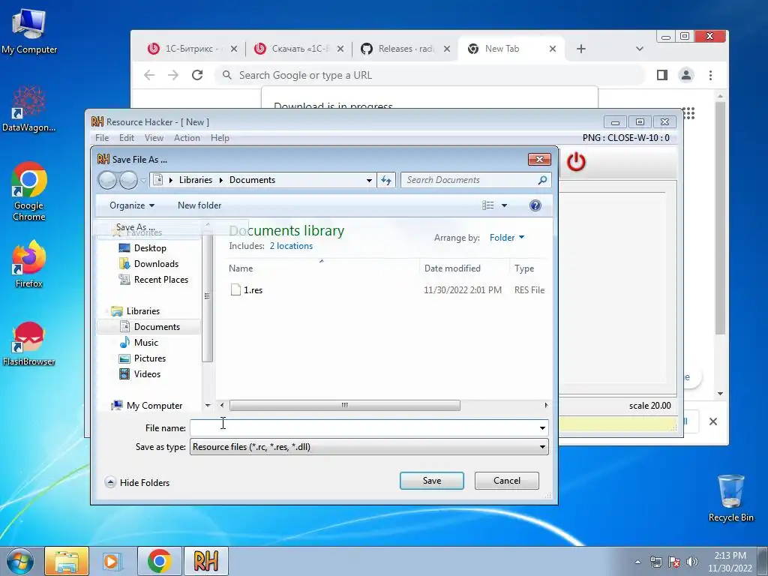The image size is (768, 576).
Task: Open a new Chrome tab
Action: tap(581, 49)
